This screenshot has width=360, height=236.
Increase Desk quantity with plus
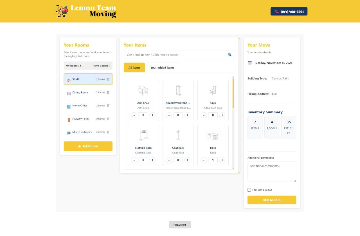pyautogui.click(x=222, y=160)
